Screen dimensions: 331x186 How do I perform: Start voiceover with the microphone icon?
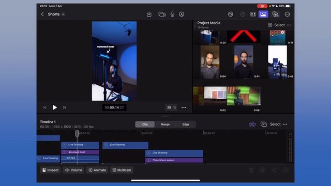[x=172, y=14]
